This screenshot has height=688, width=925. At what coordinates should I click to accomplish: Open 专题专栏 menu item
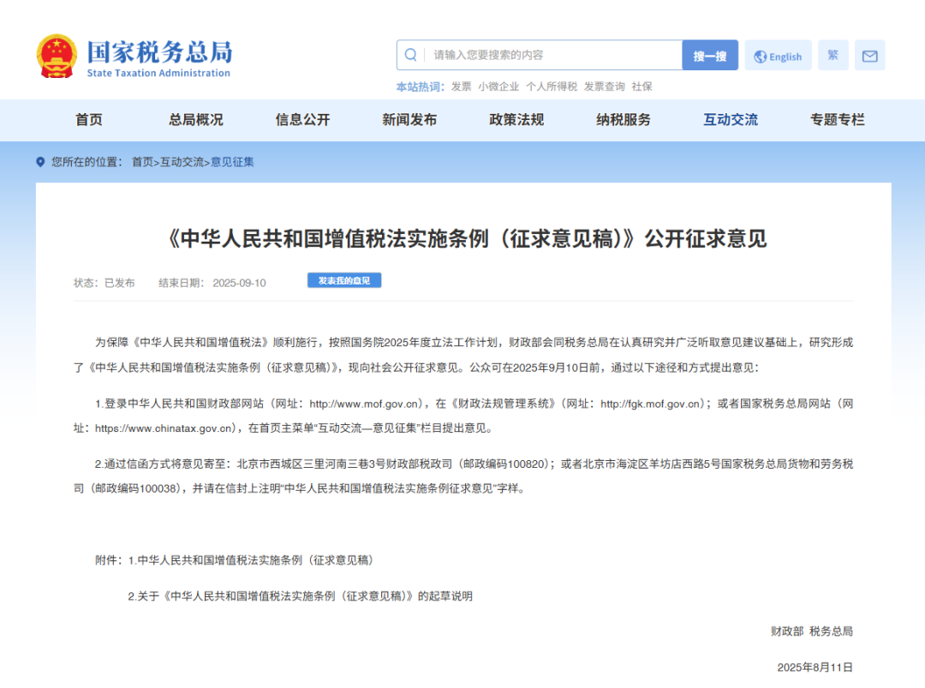[x=837, y=120]
